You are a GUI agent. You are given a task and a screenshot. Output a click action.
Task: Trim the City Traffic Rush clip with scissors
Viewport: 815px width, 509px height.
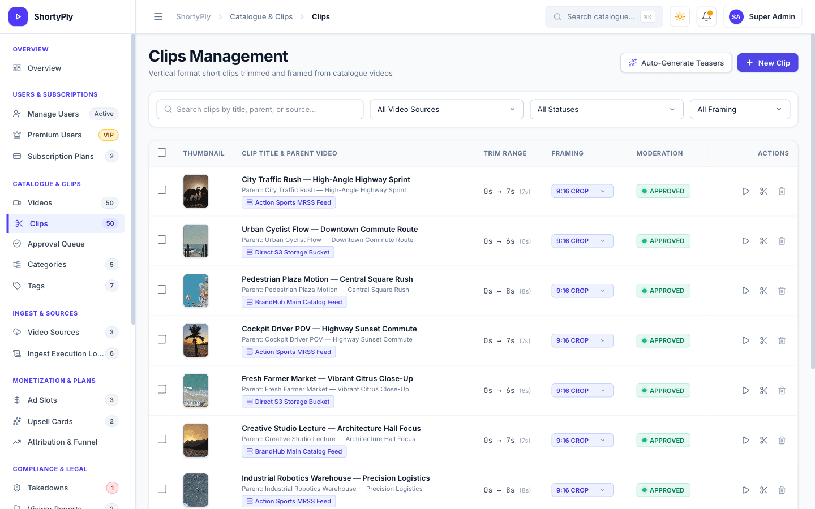pyautogui.click(x=763, y=191)
